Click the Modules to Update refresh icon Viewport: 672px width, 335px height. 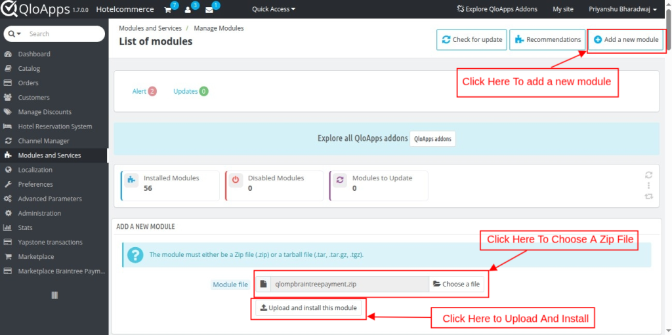click(x=340, y=180)
